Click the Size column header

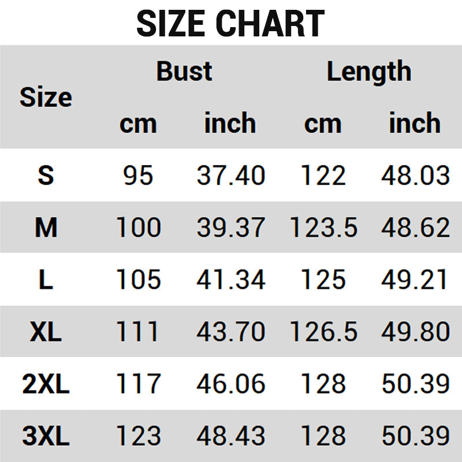coord(46,97)
